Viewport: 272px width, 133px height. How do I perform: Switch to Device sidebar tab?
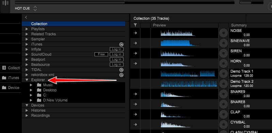tap(11, 88)
